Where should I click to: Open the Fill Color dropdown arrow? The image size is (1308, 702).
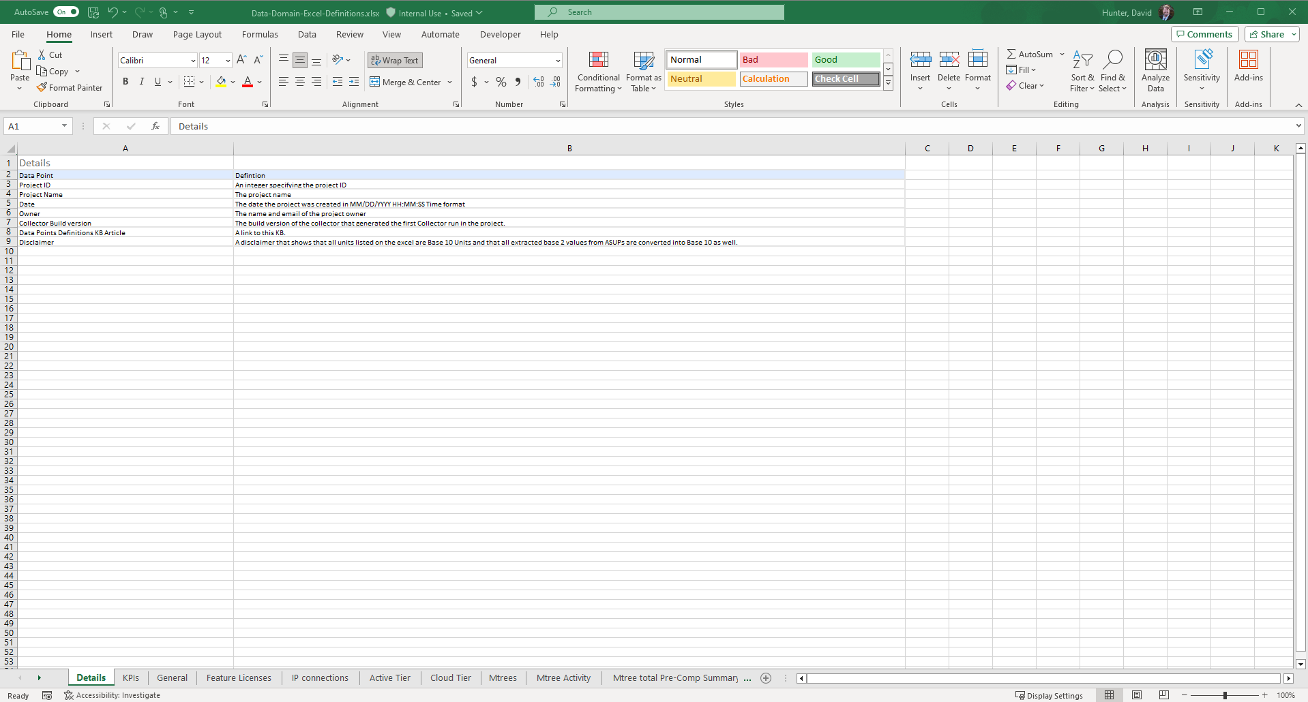tap(233, 82)
